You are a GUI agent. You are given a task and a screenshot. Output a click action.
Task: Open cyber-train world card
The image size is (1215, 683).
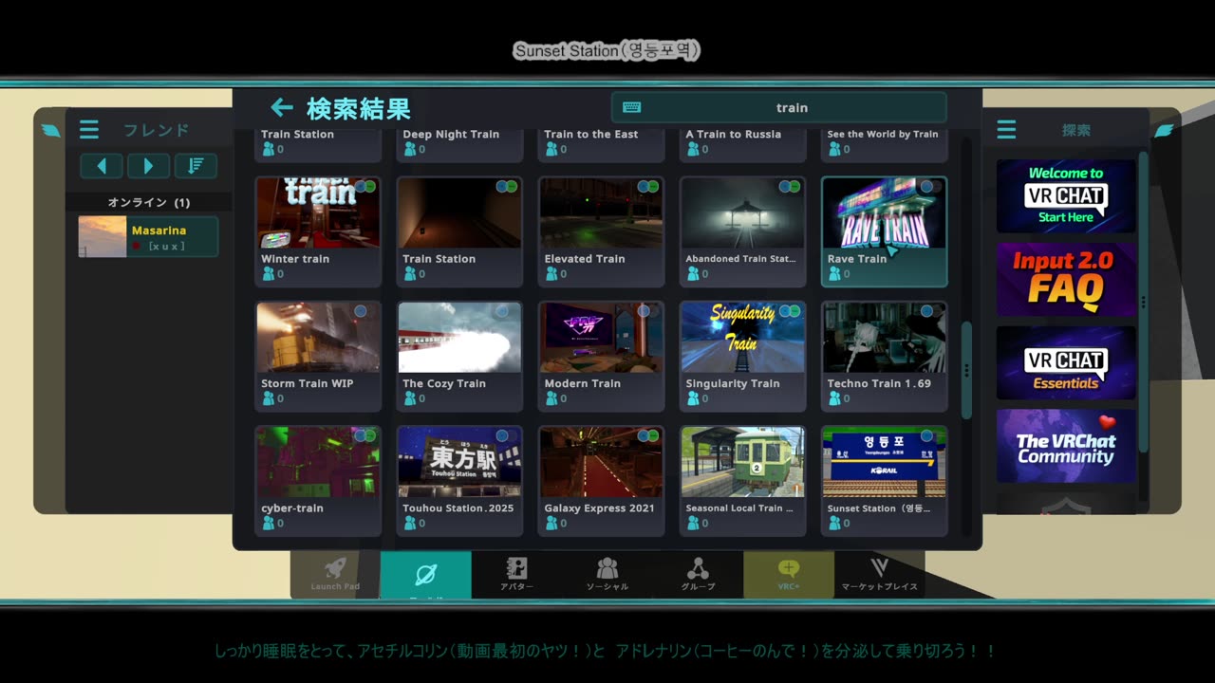click(318, 481)
